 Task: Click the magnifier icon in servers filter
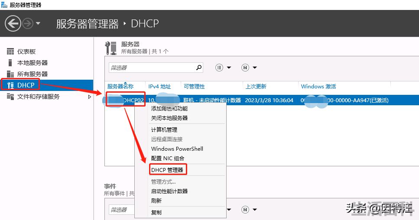(x=199, y=68)
